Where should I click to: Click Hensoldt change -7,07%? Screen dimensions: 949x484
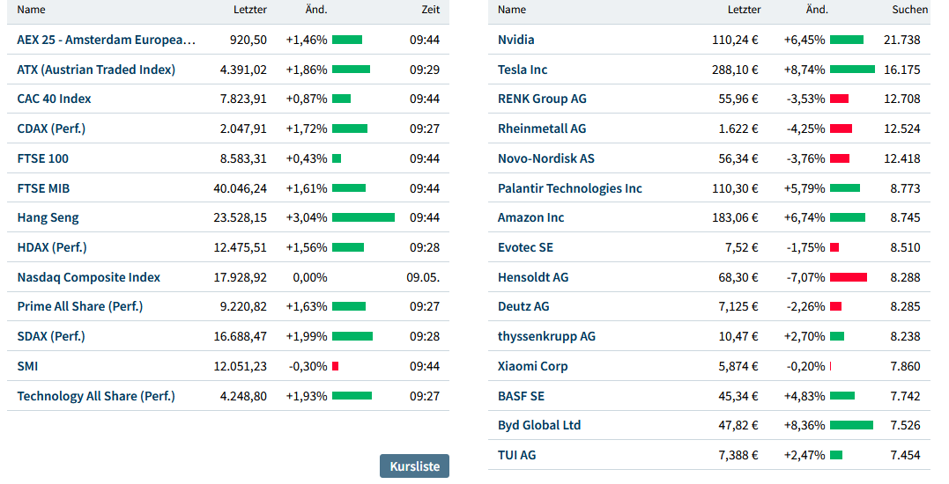(805, 277)
